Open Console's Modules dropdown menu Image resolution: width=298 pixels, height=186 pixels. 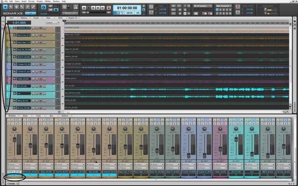(13, 116)
